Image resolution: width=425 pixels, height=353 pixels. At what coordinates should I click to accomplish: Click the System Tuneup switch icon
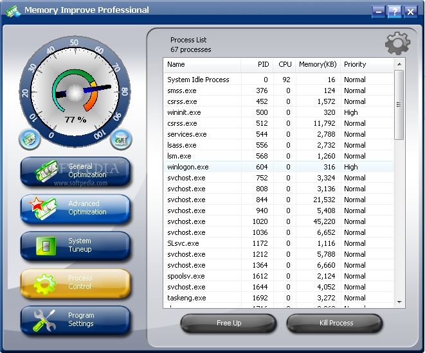click(46, 246)
